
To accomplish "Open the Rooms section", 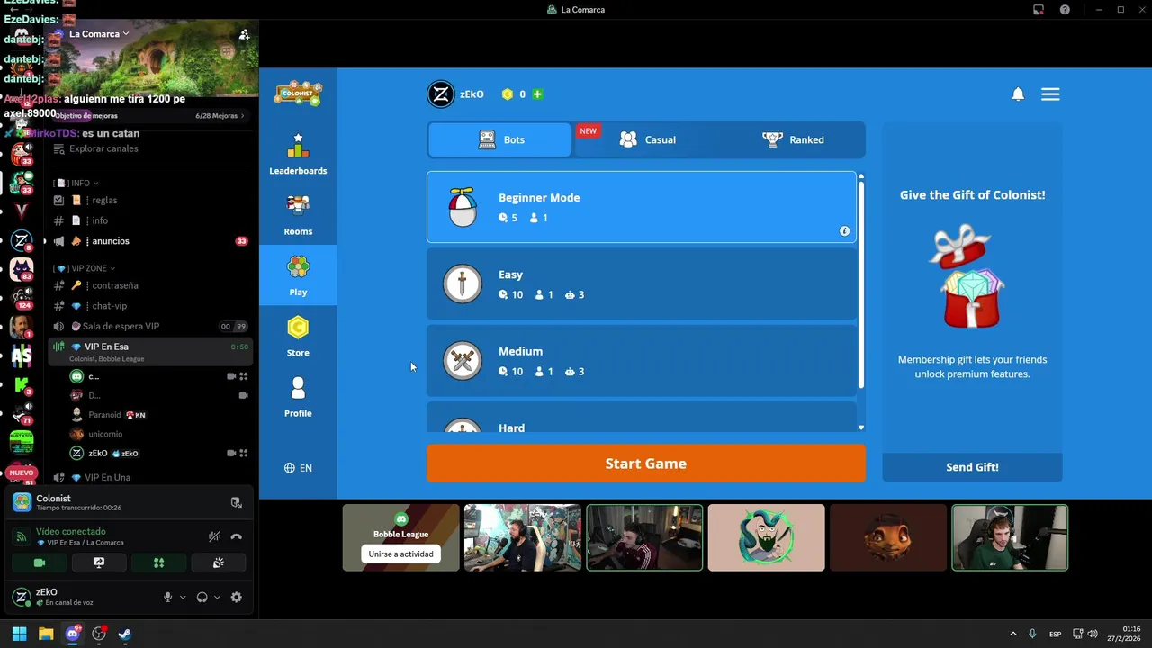I will [298, 215].
